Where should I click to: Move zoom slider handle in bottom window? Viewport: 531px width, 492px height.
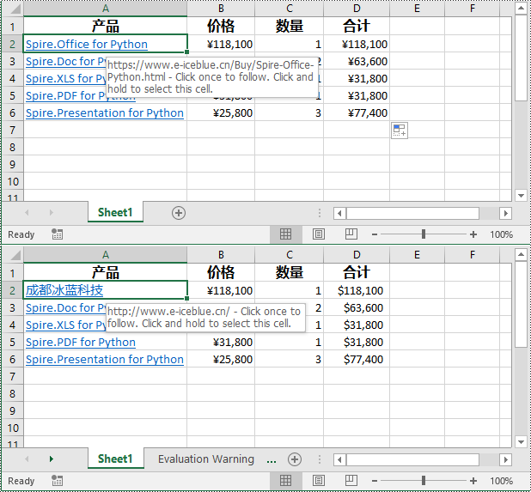[x=424, y=481]
